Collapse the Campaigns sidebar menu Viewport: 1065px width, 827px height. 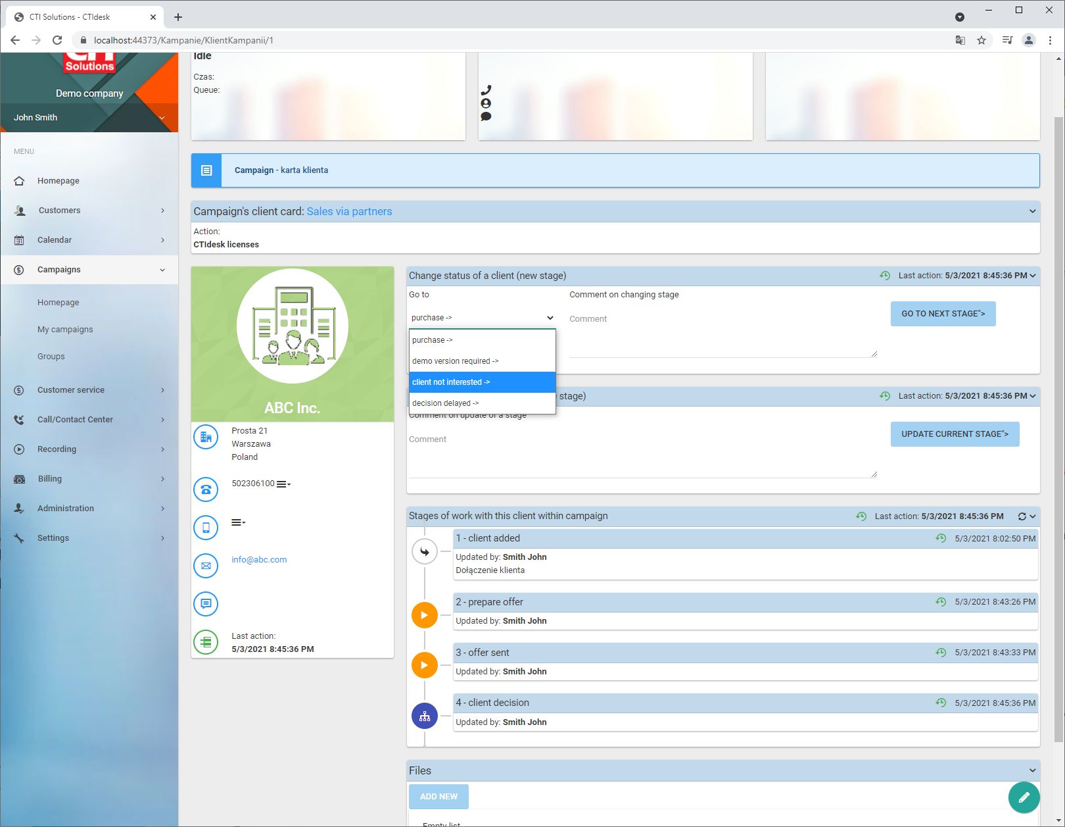[89, 270]
